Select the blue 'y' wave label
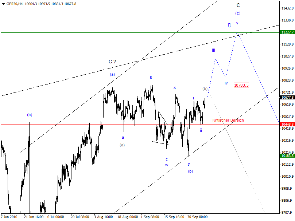Screen dimensions: 295x221 pyautogui.click(x=189, y=164)
